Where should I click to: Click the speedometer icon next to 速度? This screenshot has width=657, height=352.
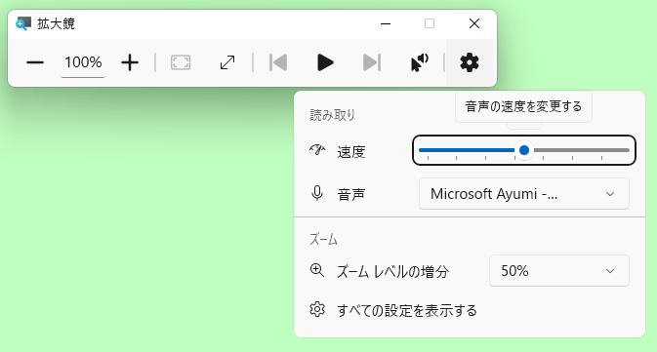[x=317, y=150]
